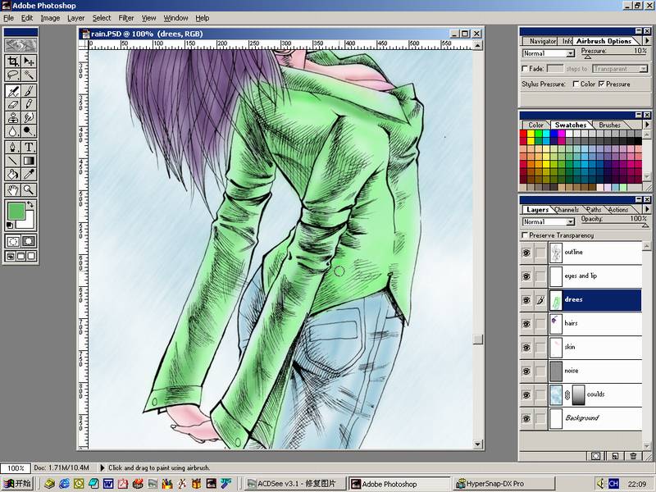This screenshot has height=492, width=656.
Task: Select the Pencil tool
Action: 29,104
